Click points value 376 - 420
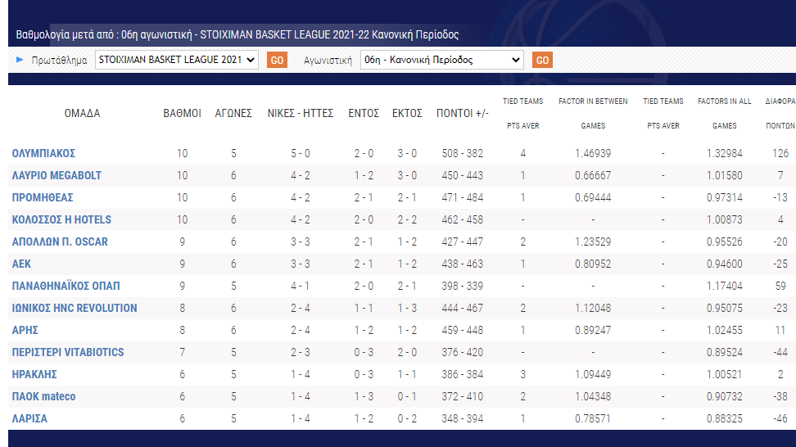This screenshot has width=796, height=447. [x=463, y=352]
